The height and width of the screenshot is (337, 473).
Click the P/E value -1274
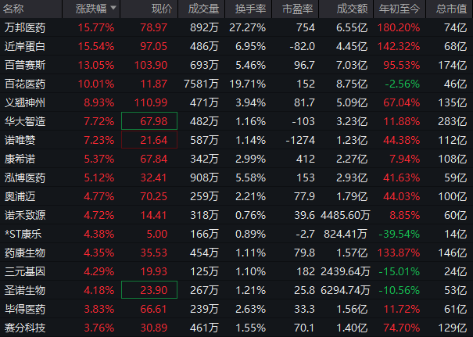click(x=299, y=140)
